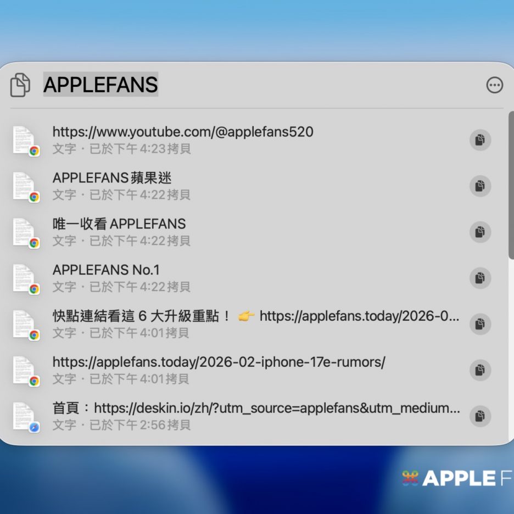This screenshot has width=514, height=514.
Task: Copy the iphone-17e-rumors URL entry
Action: [480, 370]
